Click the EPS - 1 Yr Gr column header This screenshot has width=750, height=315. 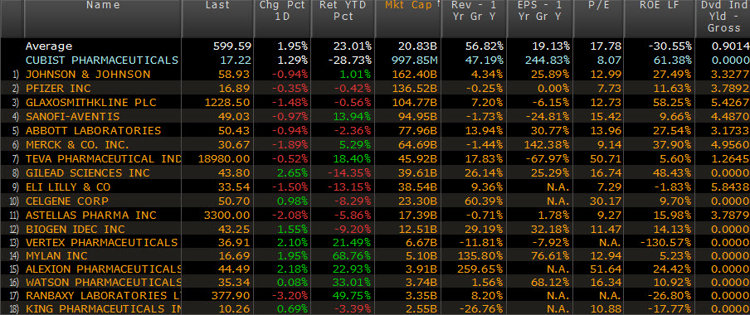pyautogui.click(x=539, y=18)
